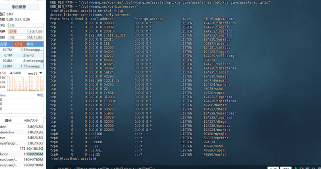Click the upload speed arrow showing 5K
Viewport: 321px width, 169px height.
[x=2, y=73]
